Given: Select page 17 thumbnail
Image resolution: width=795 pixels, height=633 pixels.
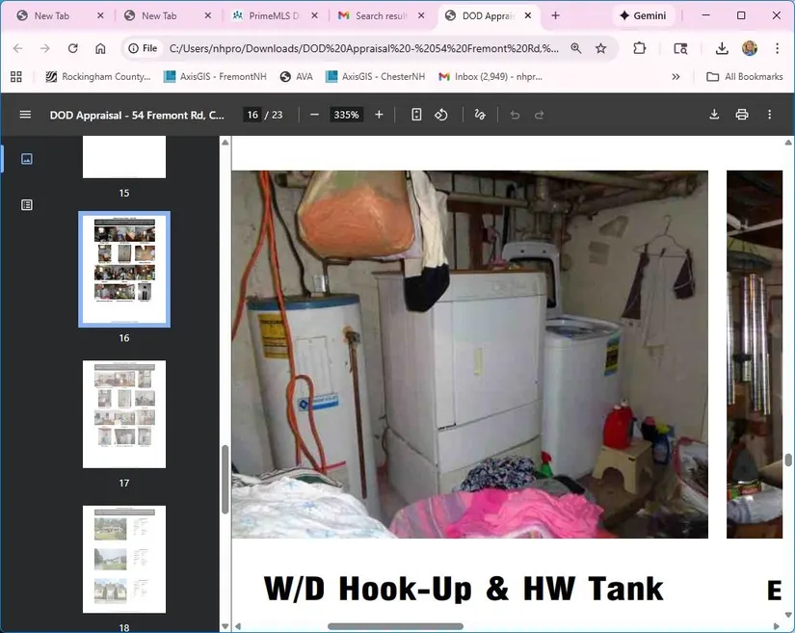Looking at the screenshot, I should click(124, 414).
